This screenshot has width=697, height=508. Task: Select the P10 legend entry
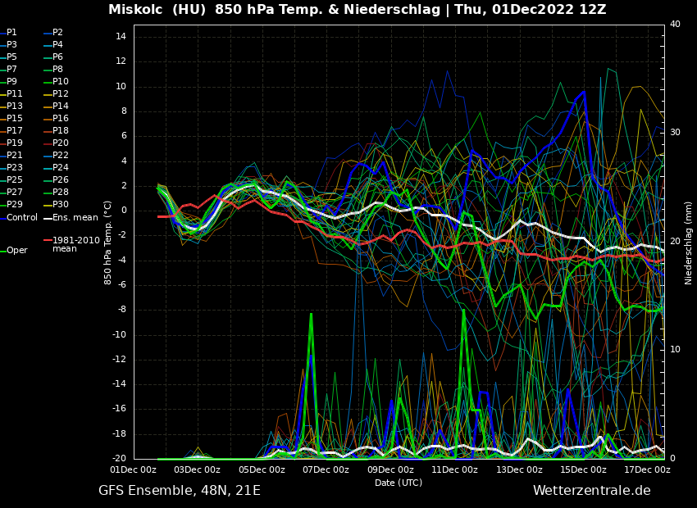tap(61, 82)
